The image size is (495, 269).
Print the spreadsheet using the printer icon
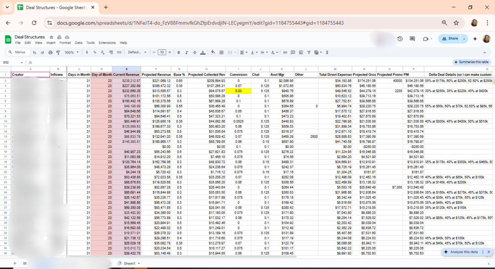[51, 52]
